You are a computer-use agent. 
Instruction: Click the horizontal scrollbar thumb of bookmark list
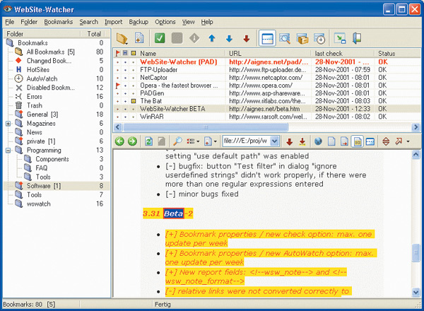click(x=206, y=127)
